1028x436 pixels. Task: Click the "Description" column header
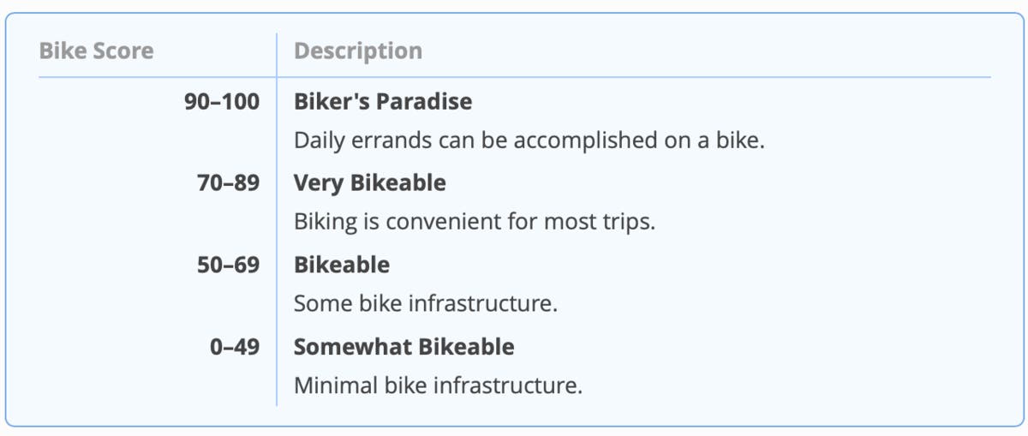pyautogui.click(x=357, y=51)
